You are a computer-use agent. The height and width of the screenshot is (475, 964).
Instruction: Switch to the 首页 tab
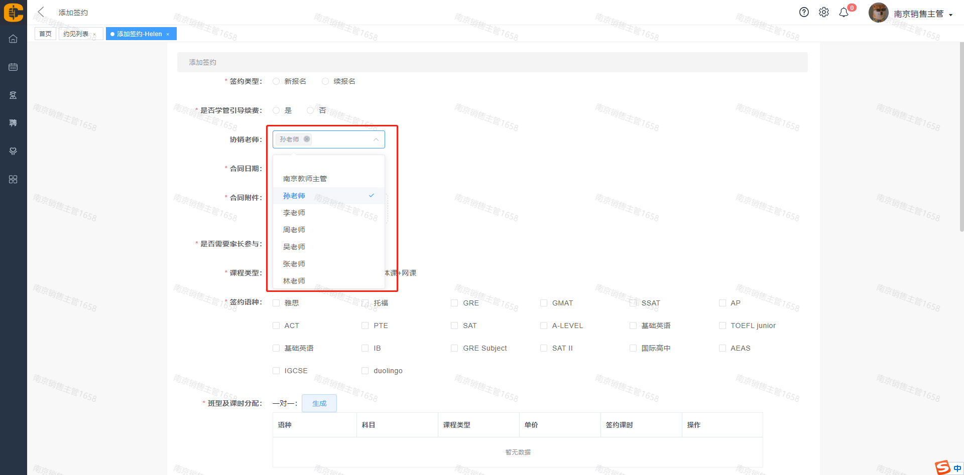(x=45, y=34)
